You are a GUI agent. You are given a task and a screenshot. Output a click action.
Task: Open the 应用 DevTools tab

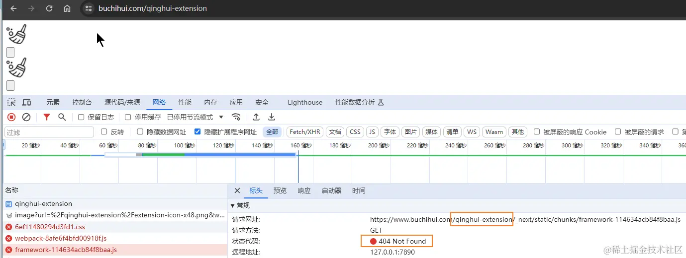click(236, 102)
